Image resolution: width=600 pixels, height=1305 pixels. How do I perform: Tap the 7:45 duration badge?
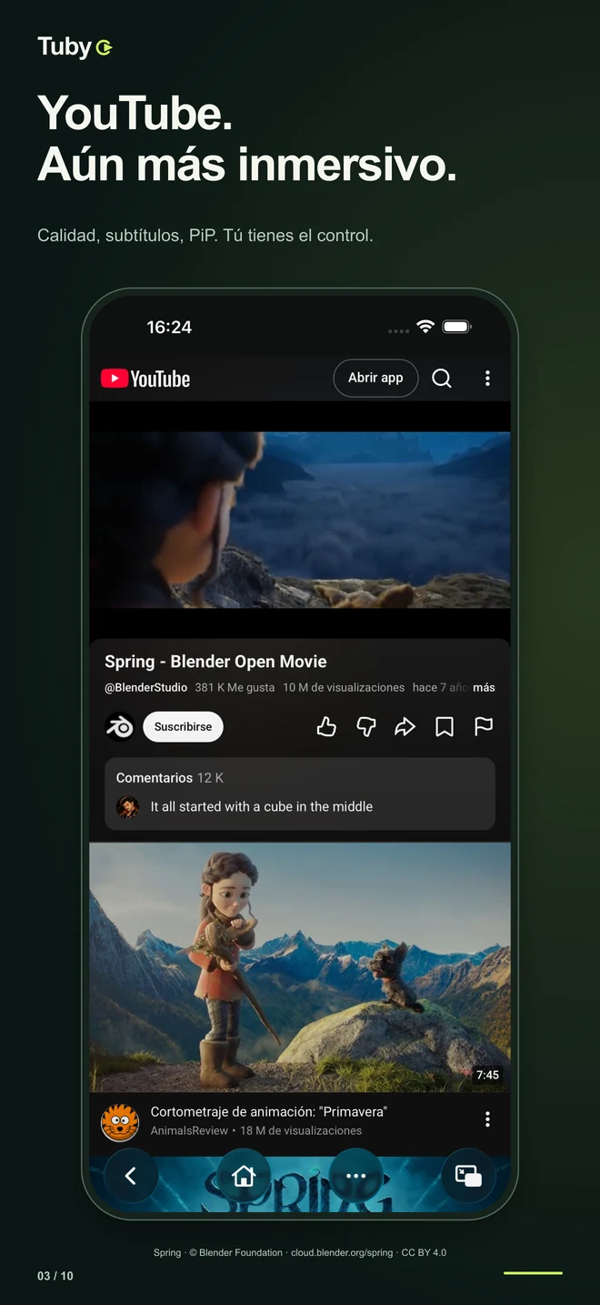(x=487, y=1075)
